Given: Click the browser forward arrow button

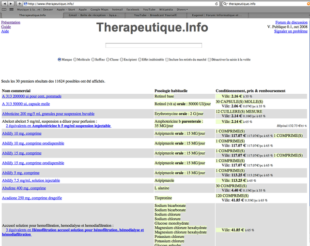Looking at the screenshot, I should coord(11,3).
